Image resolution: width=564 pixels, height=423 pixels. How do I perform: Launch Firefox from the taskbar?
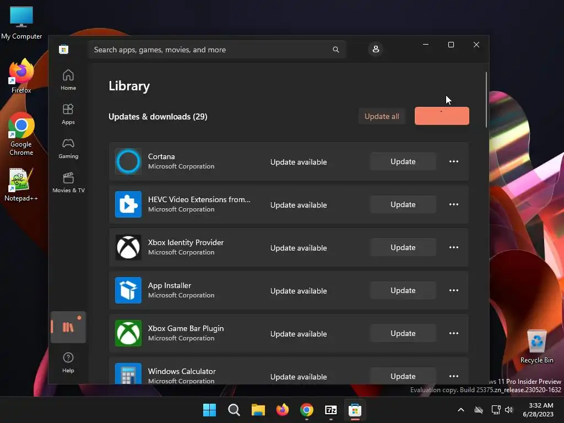283,410
